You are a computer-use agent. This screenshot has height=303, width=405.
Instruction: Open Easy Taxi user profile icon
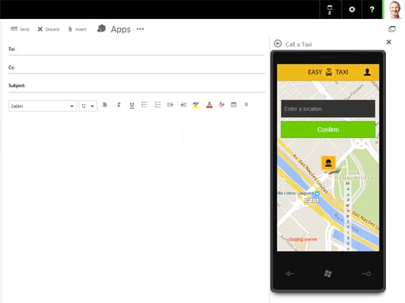(367, 72)
